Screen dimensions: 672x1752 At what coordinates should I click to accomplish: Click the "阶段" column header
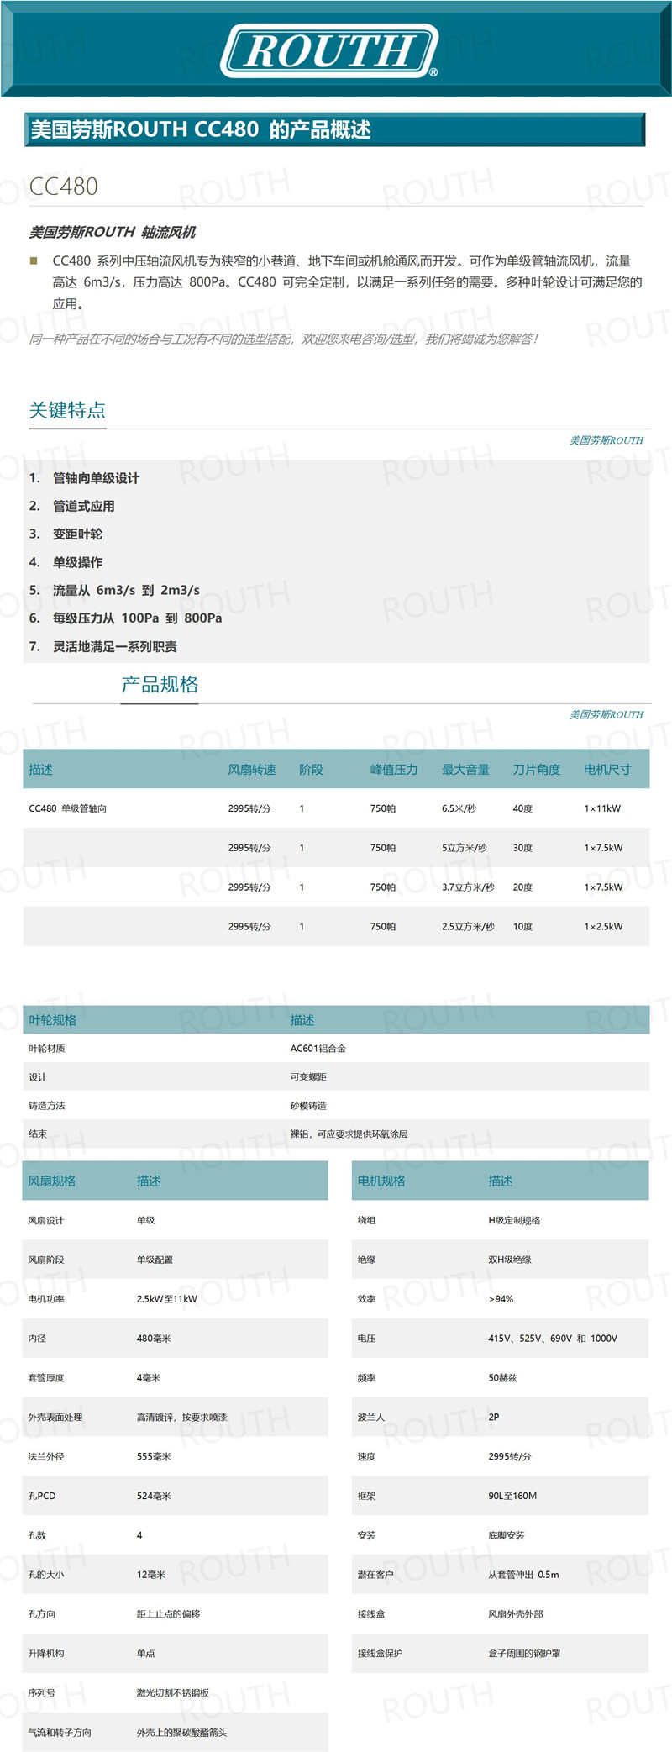click(311, 770)
